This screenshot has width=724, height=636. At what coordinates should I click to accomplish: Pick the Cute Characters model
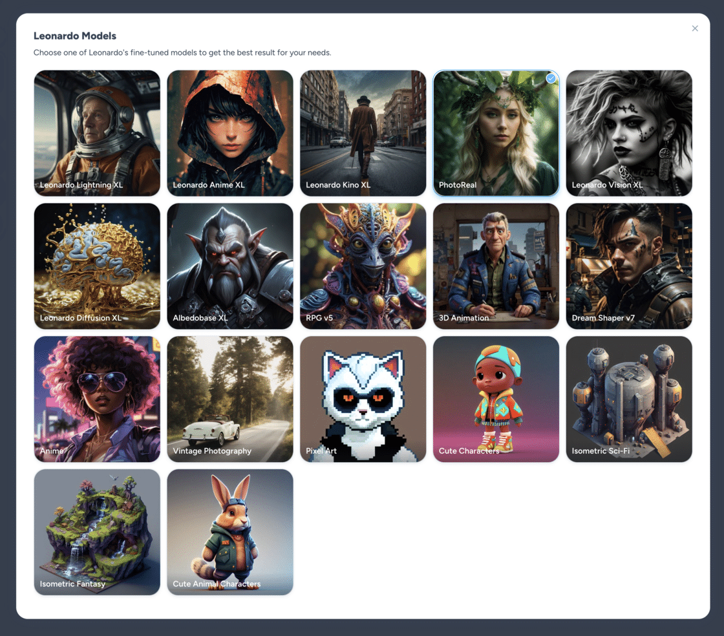[496, 399]
